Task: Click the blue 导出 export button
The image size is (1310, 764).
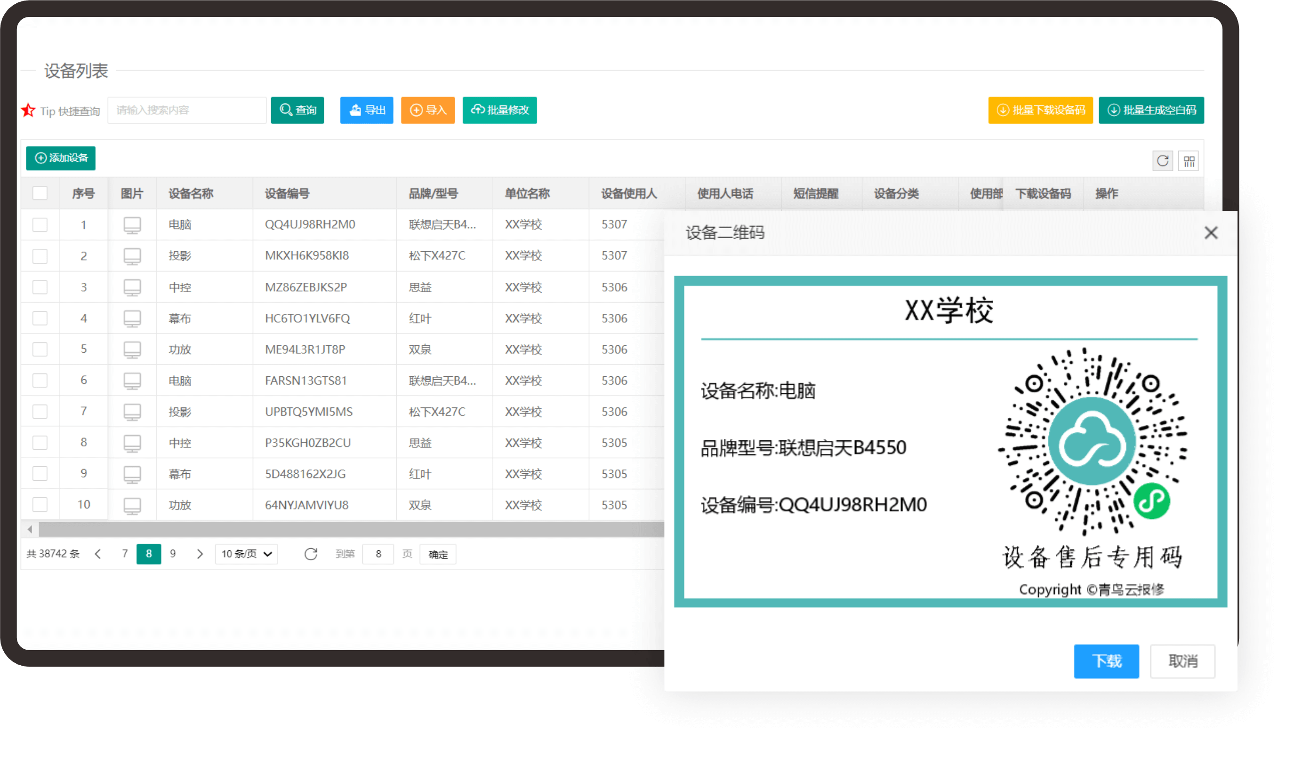Action: click(367, 110)
